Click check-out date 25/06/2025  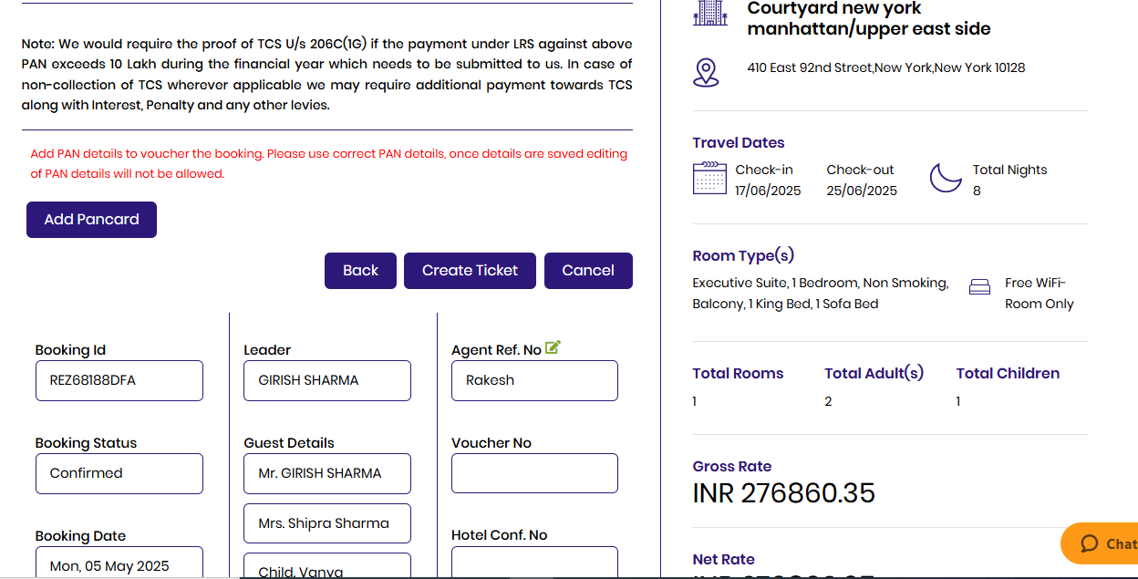(862, 191)
